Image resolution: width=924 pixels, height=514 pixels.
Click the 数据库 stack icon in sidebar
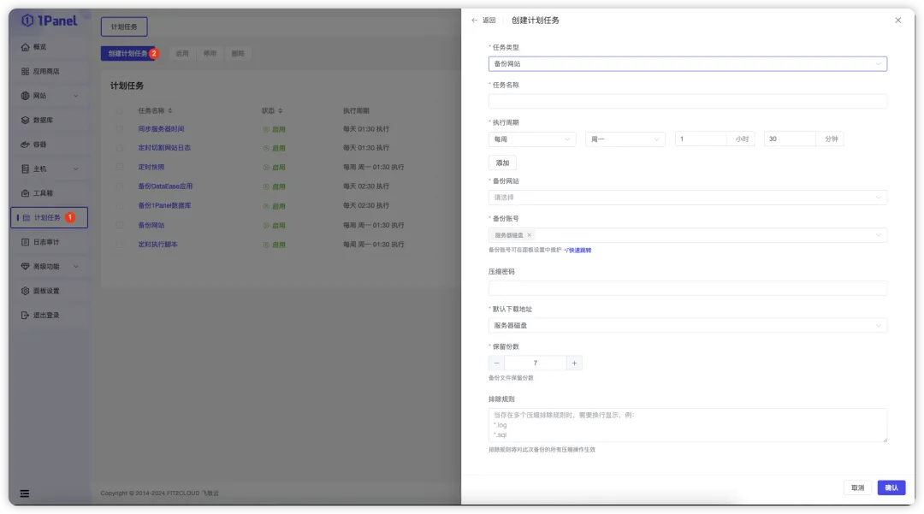(25, 120)
